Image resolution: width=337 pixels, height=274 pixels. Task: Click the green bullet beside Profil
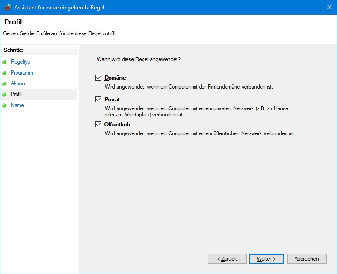point(4,94)
